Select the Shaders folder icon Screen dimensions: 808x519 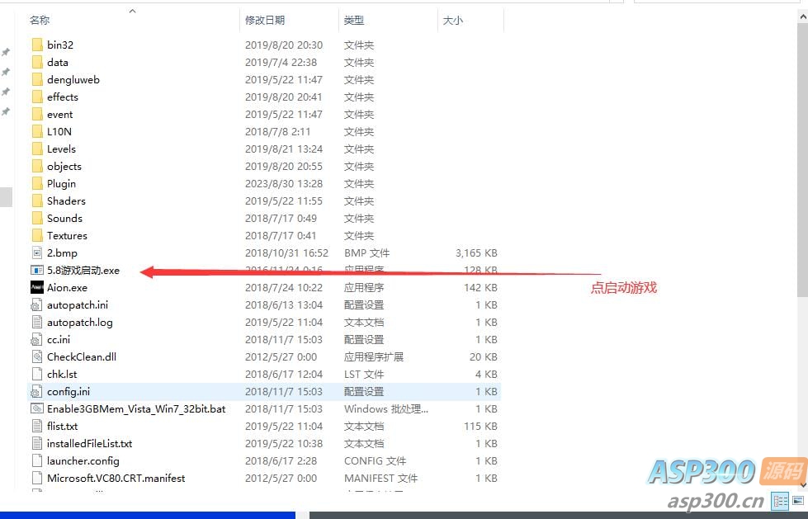[37, 201]
